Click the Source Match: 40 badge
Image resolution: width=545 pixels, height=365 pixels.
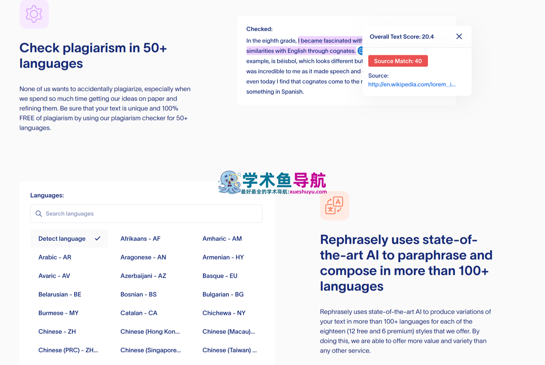[398, 61]
